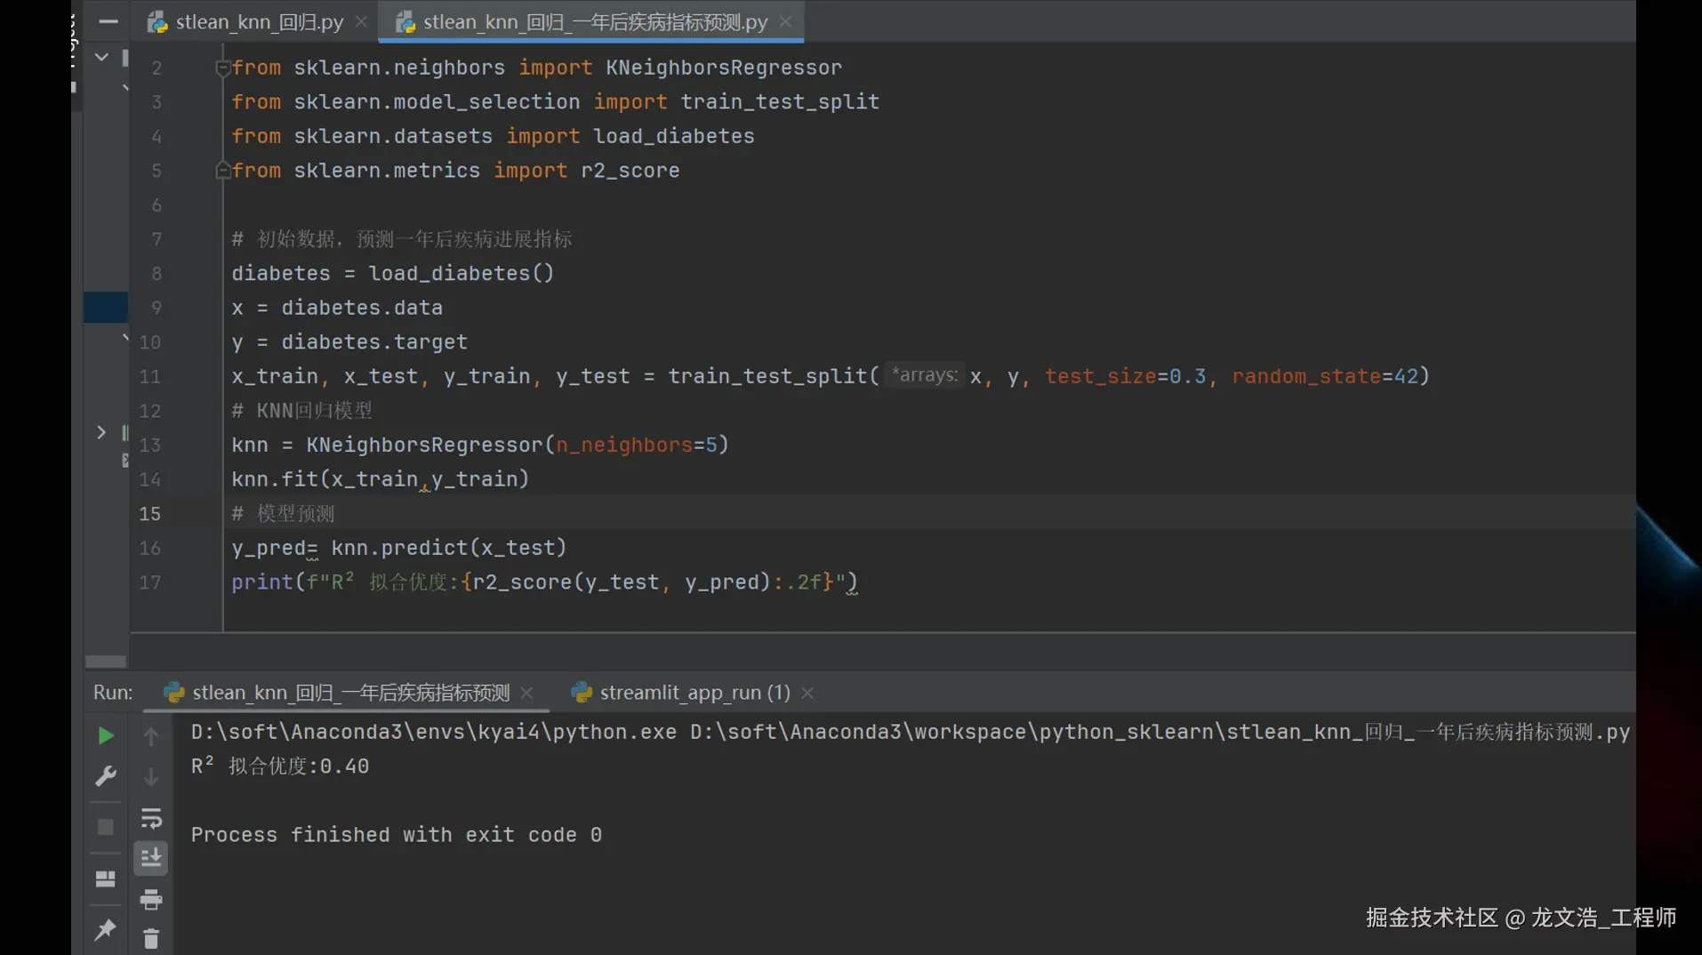Image resolution: width=1702 pixels, height=955 pixels.
Task: Toggle scroll to end of console output
Action: tap(151, 858)
